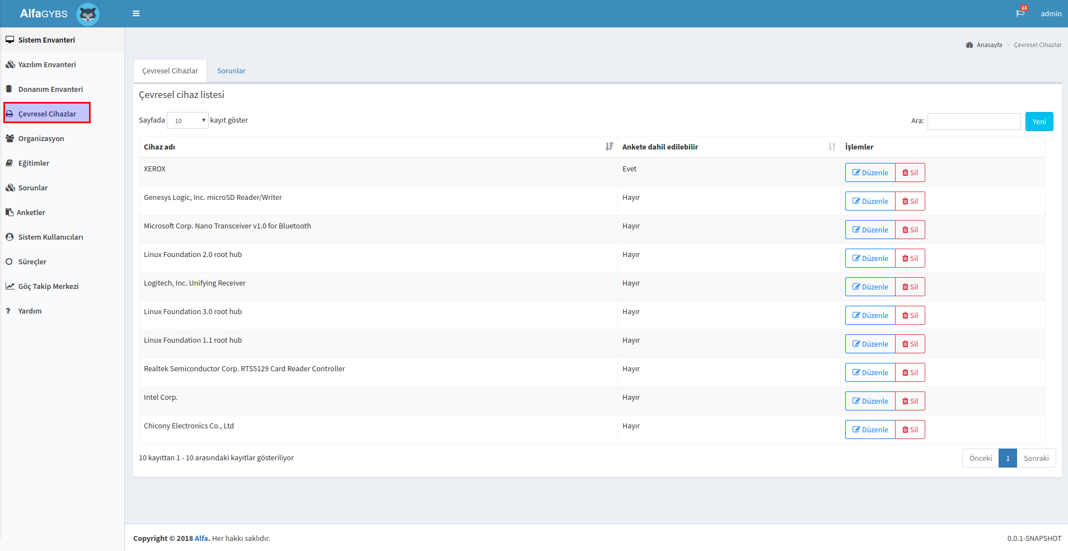
Task: Click the XEROX device name cell
Action: coord(378,172)
